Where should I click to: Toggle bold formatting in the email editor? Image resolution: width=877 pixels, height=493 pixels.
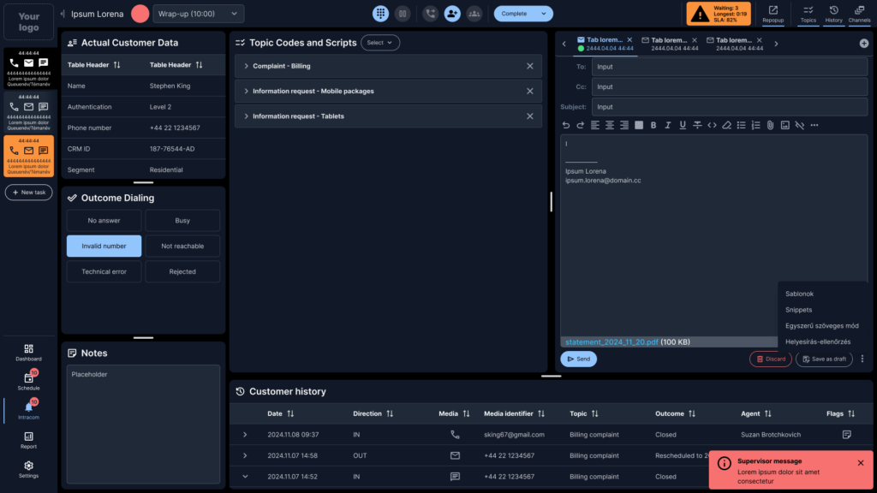[x=653, y=125]
